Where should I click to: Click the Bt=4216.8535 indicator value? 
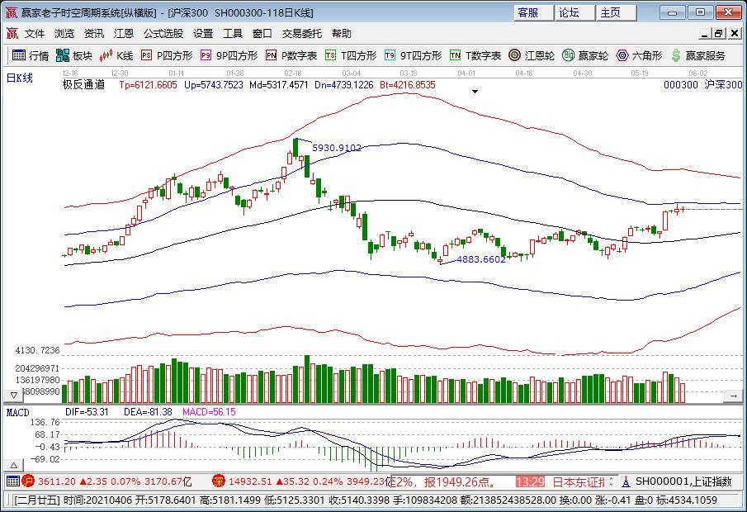click(407, 85)
